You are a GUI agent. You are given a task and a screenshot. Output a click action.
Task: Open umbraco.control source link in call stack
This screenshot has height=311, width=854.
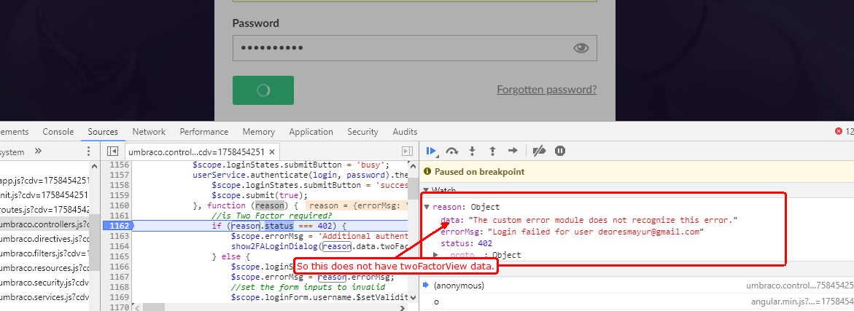tap(799, 286)
